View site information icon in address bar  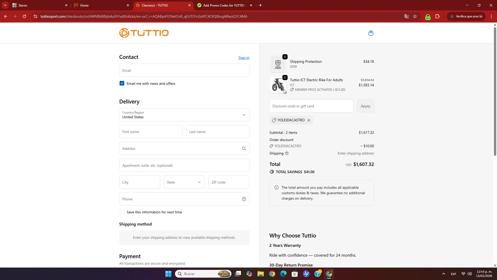pyautogui.click(x=35, y=16)
